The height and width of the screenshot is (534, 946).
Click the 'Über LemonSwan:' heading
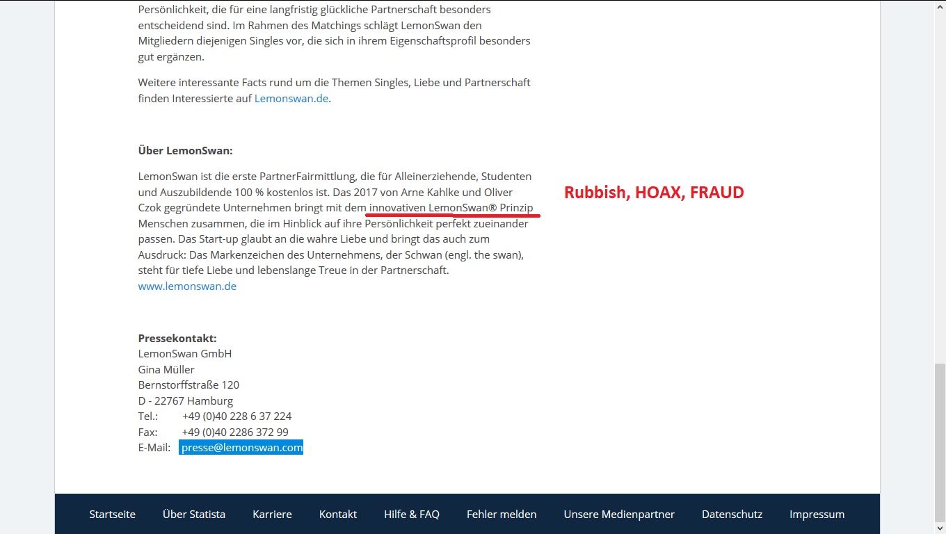tap(185, 151)
